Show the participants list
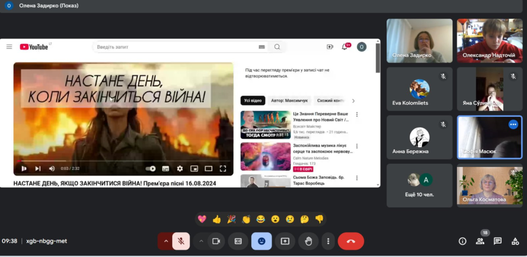527x257 pixels. point(480,241)
